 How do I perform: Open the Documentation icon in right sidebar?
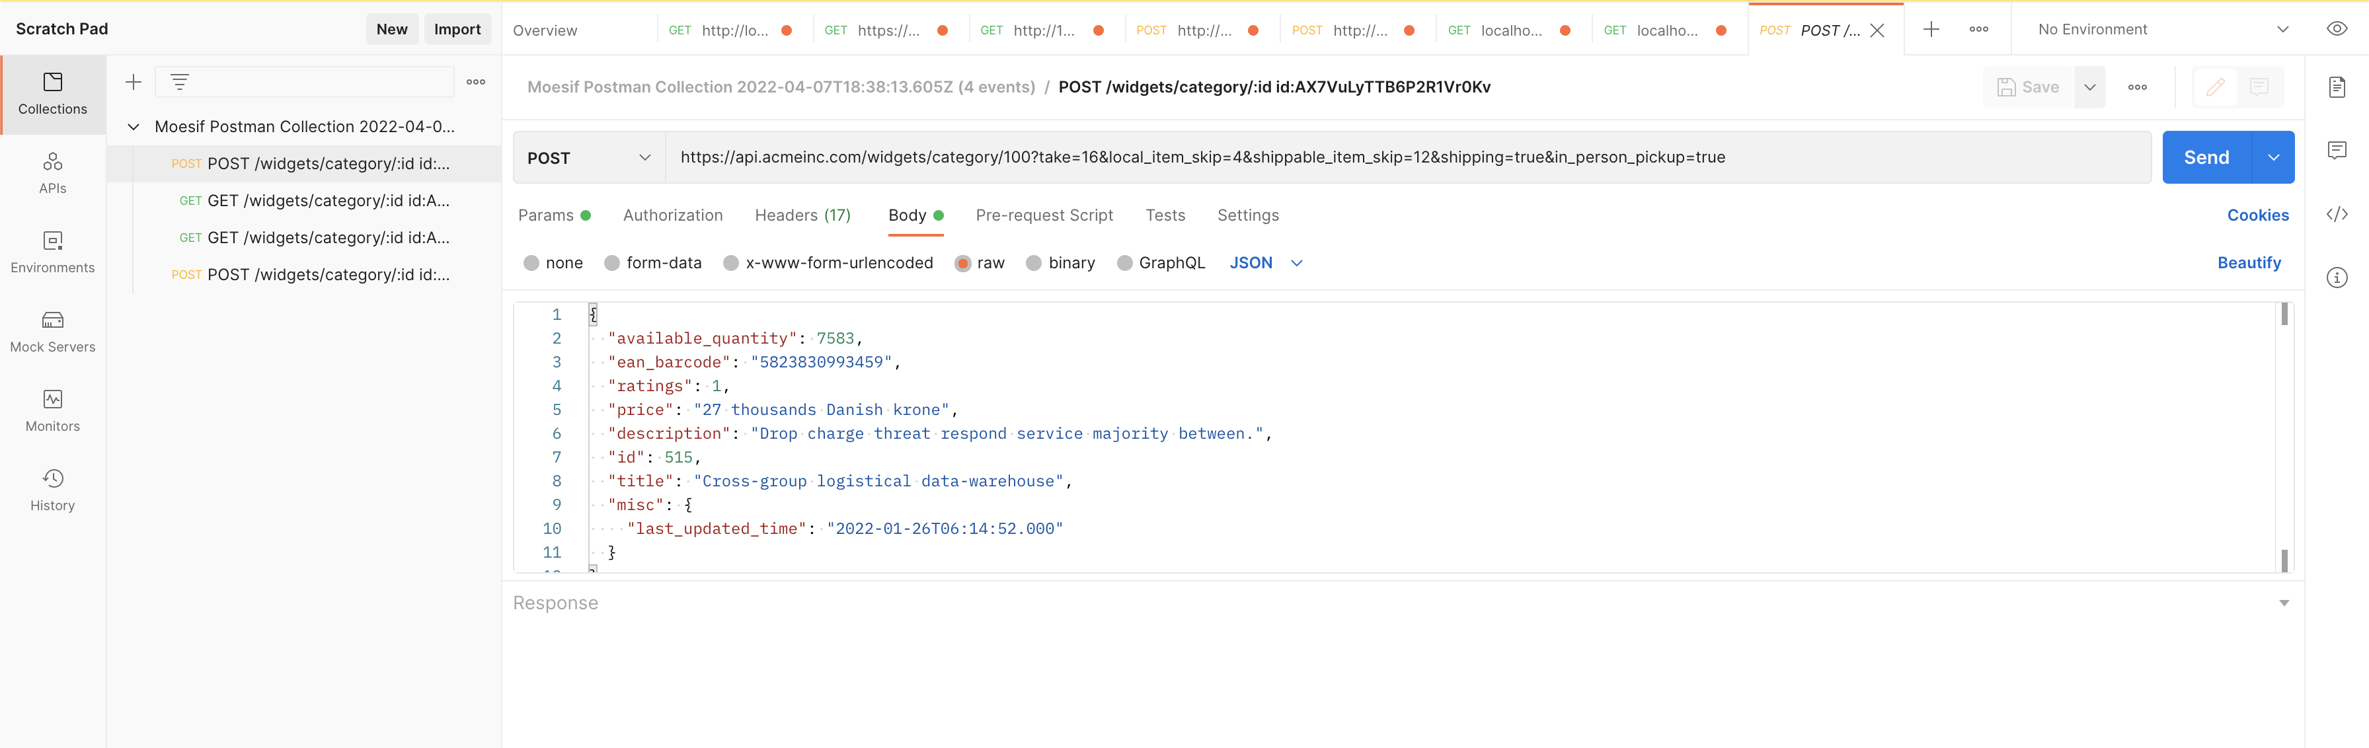coord(2337,87)
